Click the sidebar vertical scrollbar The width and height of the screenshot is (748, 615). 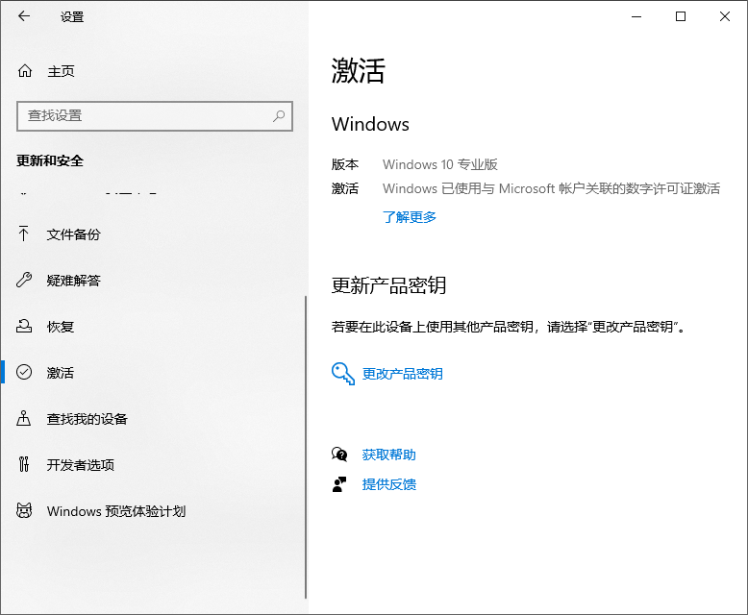306,447
